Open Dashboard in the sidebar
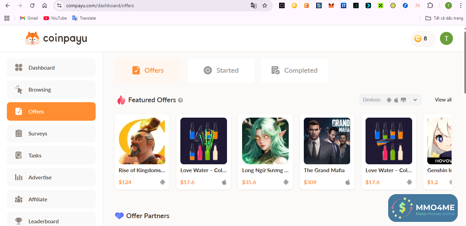This screenshot has width=466, height=226. [x=51, y=68]
